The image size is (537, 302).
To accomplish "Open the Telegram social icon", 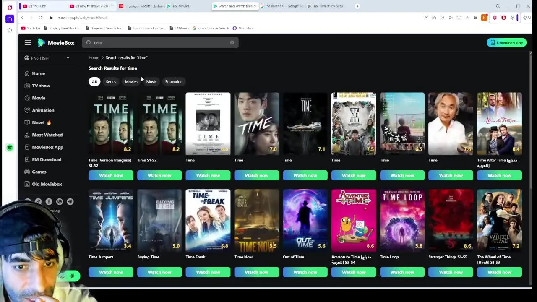I will (70, 202).
